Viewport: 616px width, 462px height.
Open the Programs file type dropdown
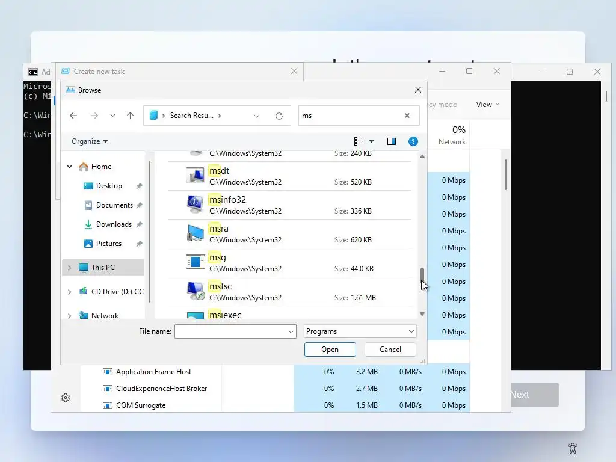(x=360, y=331)
